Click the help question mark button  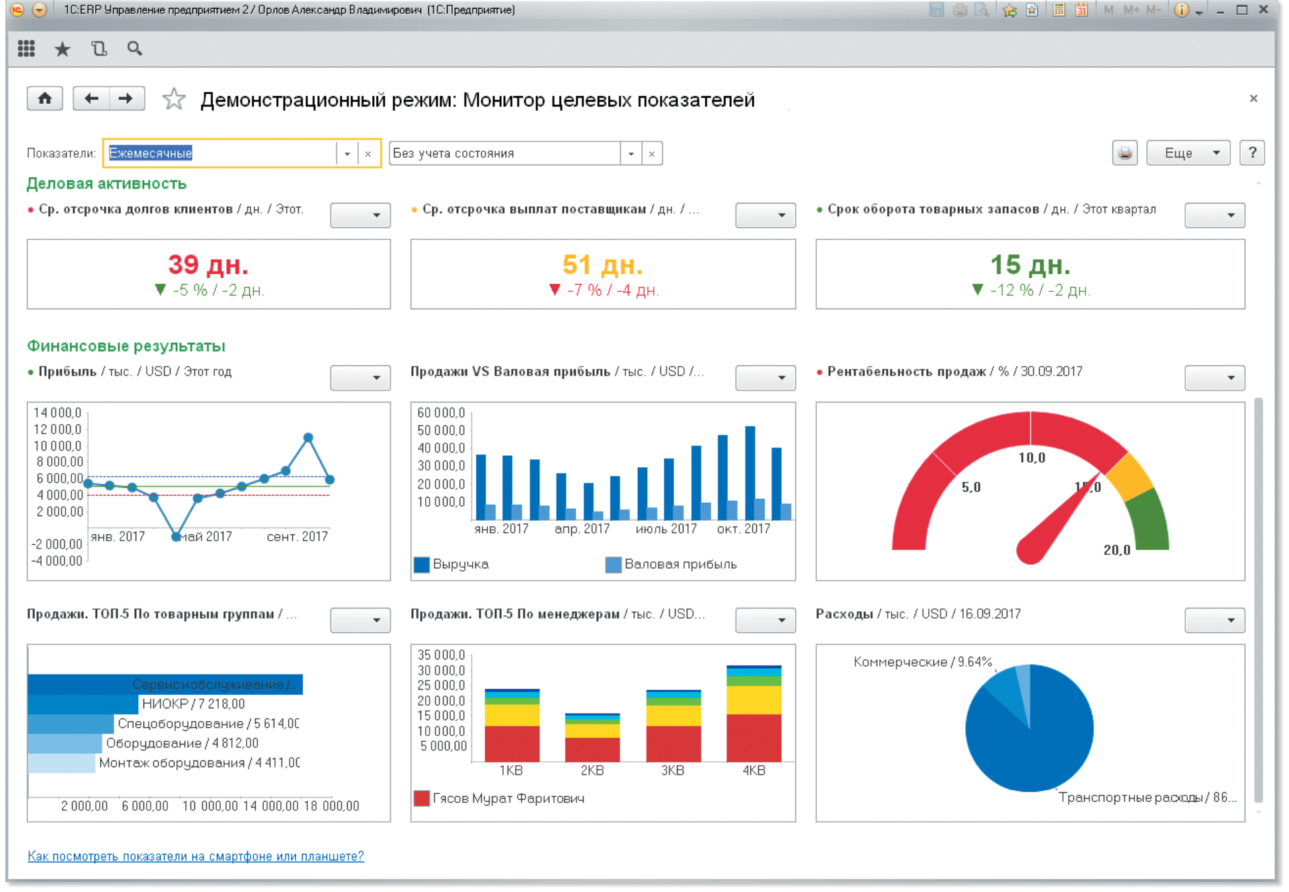tap(1252, 153)
